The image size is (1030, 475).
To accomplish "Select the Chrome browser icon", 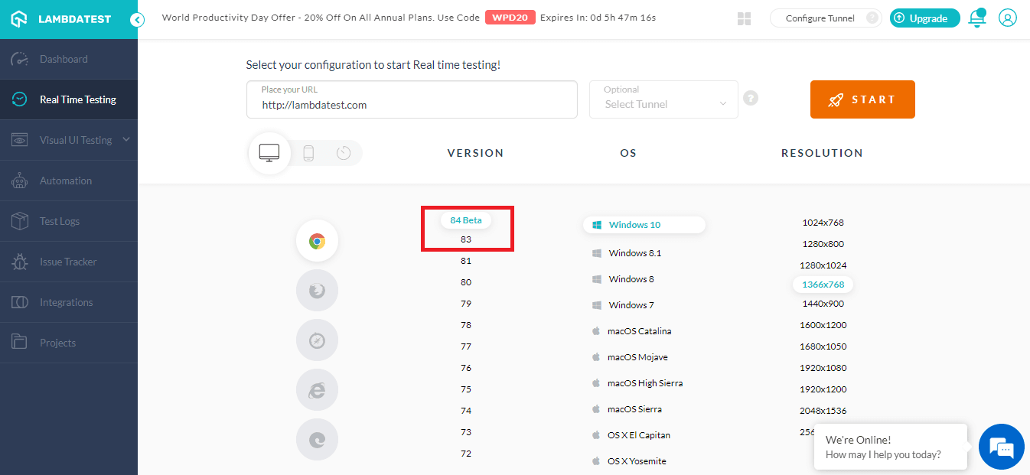I will point(317,240).
